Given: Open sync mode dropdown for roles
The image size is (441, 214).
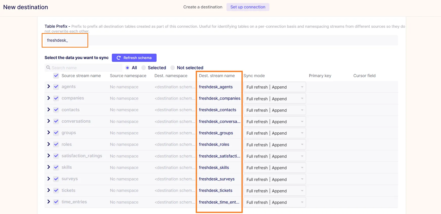Looking at the screenshot, I should point(275,145).
